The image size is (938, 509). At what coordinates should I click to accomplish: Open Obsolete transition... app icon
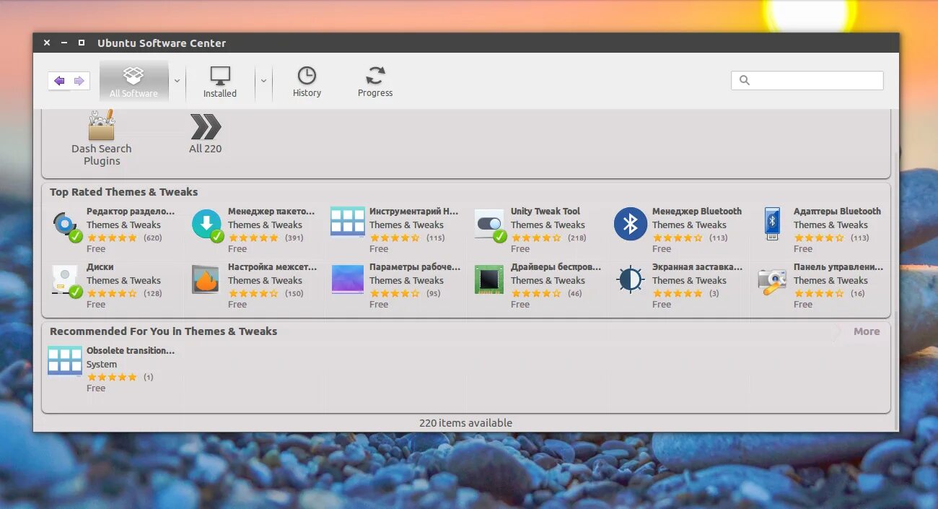click(65, 361)
